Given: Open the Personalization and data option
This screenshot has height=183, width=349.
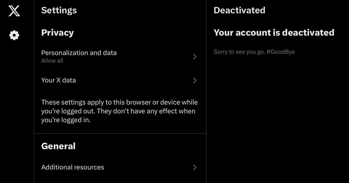Looking at the screenshot, I should (x=120, y=56).
